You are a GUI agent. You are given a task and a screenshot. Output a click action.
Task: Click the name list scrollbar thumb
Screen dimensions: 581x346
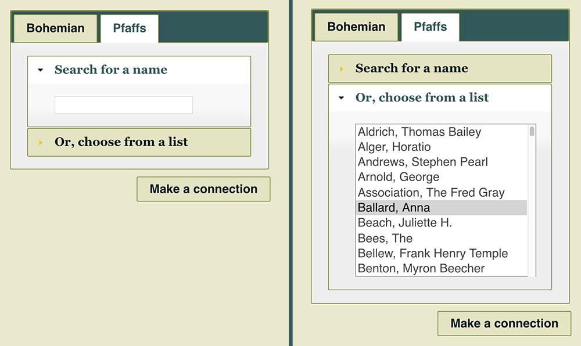tap(532, 131)
